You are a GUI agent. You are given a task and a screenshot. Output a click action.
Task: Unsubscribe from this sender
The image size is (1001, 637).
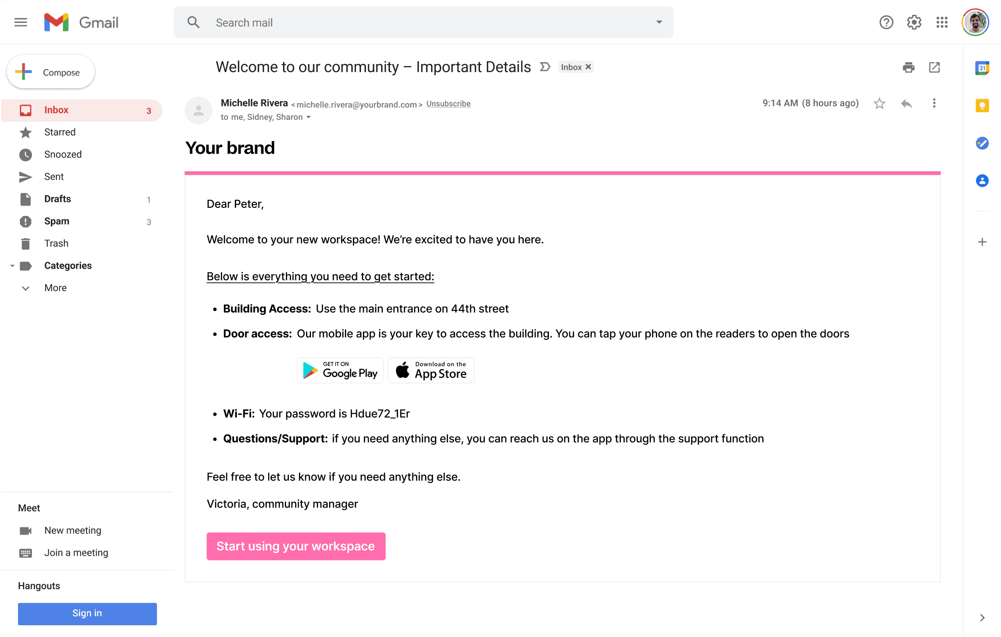click(448, 103)
